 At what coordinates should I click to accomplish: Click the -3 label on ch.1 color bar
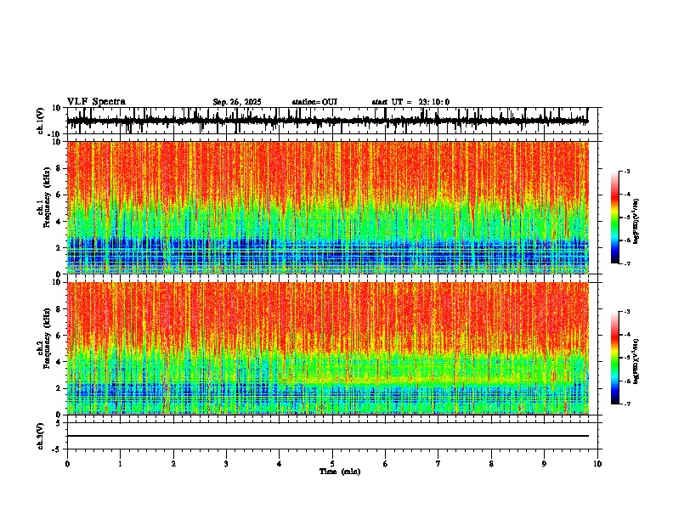pyautogui.click(x=626, y=171)
